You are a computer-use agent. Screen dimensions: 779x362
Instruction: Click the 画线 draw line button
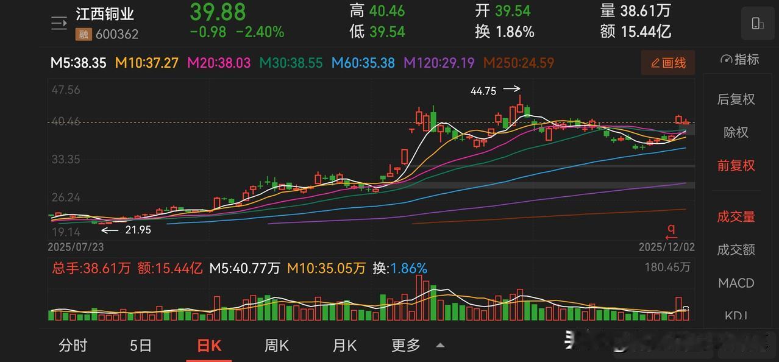tap(668, 63)
